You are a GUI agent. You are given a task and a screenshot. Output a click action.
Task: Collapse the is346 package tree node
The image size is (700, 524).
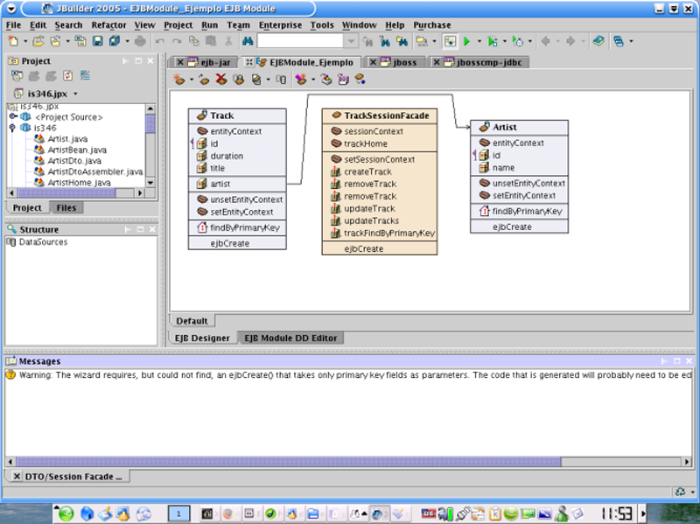pyautogui.click(x=13, y=128)
